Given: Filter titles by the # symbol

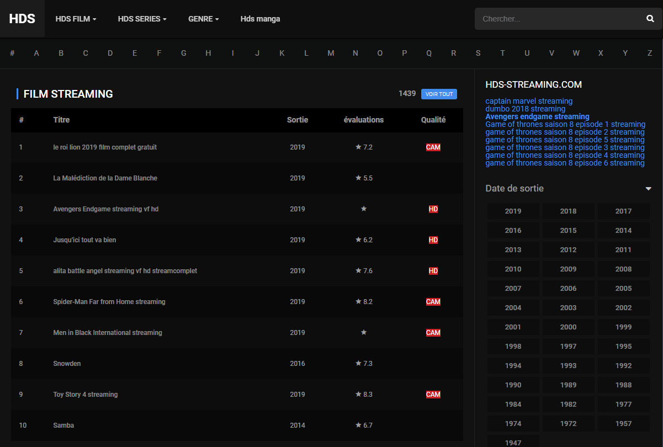Looking at the screenshot, I should [12, 53].
